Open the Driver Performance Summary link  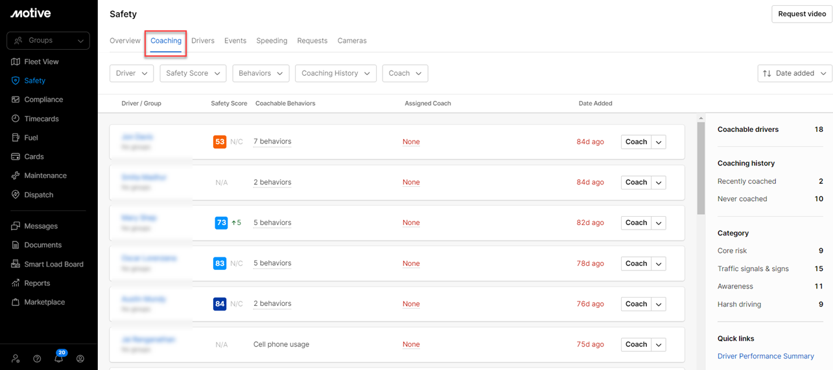(x=766, y=356)
